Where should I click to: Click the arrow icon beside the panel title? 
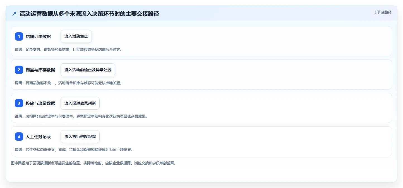(14, 14)
